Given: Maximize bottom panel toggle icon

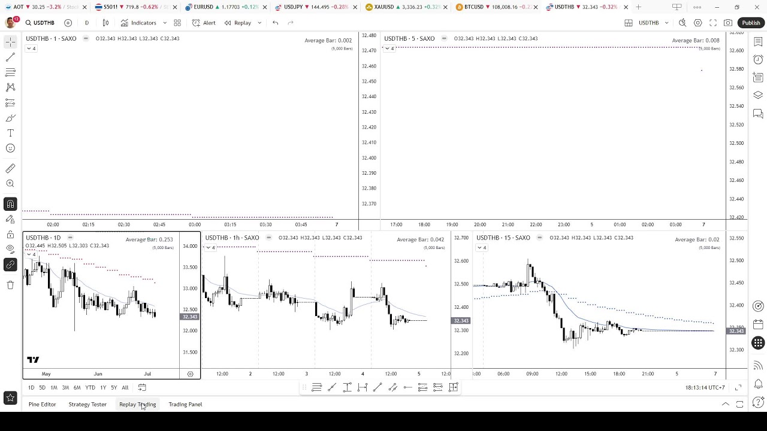Looking at the screenshot, I should [x=740, y=405].
